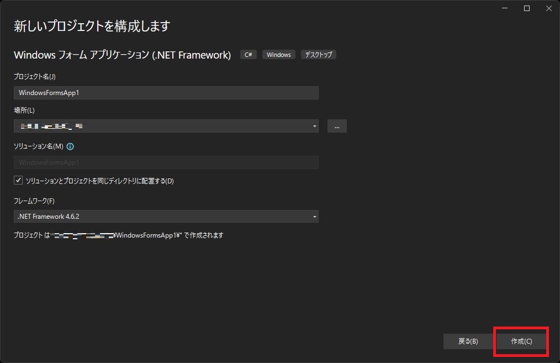Click the デスクトップ badge
560x363 pixels.
(318, 54)
